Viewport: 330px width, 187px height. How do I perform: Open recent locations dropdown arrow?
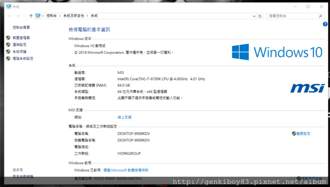click(25, 16)
